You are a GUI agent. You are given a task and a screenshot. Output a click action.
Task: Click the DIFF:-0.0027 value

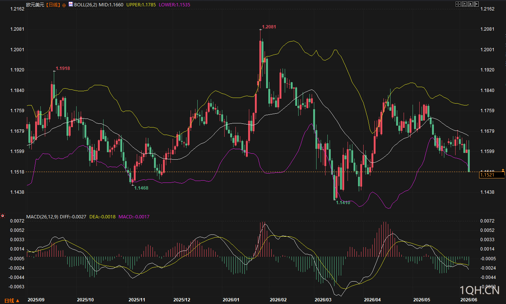coord(73,217)
